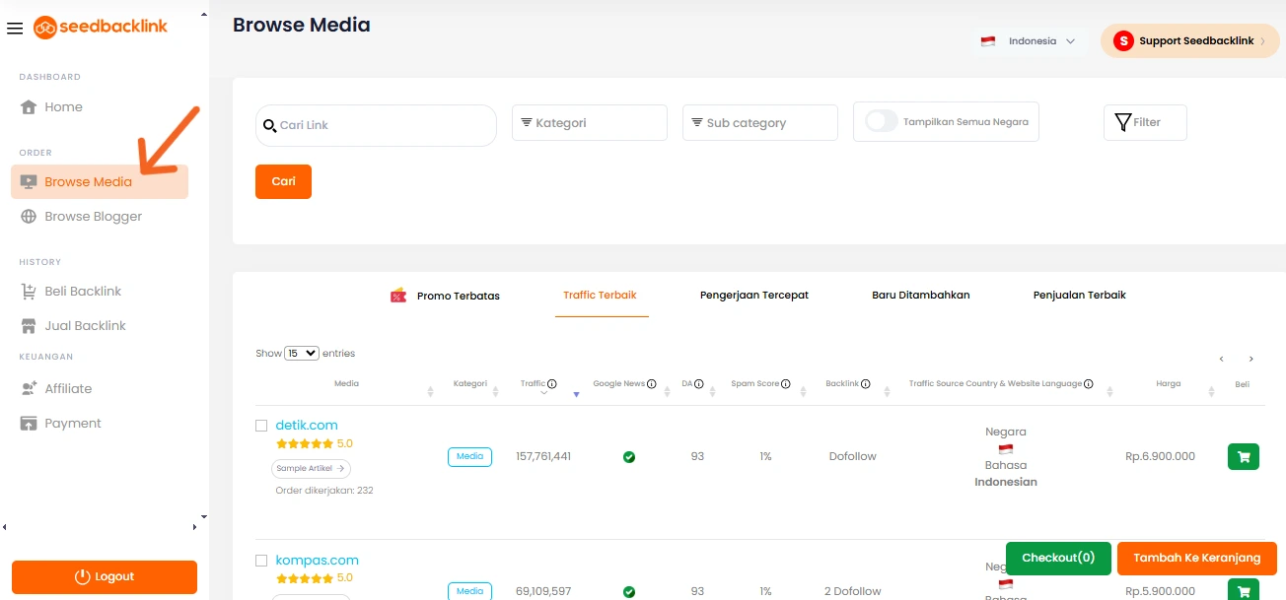Switch to Pengerjaan Tercepat tab

coord(754,295)
